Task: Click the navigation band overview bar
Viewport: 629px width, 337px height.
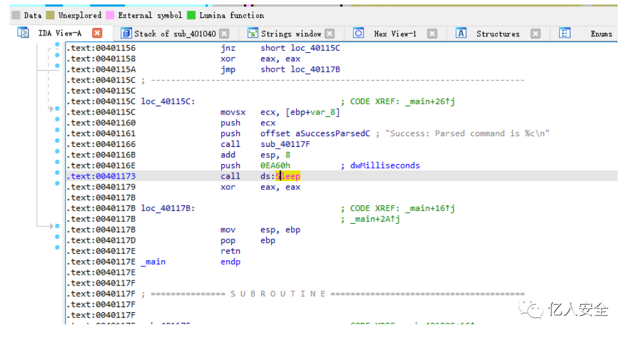Action: 313,5
